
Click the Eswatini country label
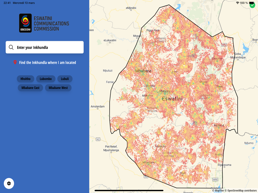click(x=172, y=99)
